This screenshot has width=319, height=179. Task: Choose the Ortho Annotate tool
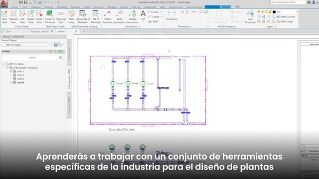108,17
